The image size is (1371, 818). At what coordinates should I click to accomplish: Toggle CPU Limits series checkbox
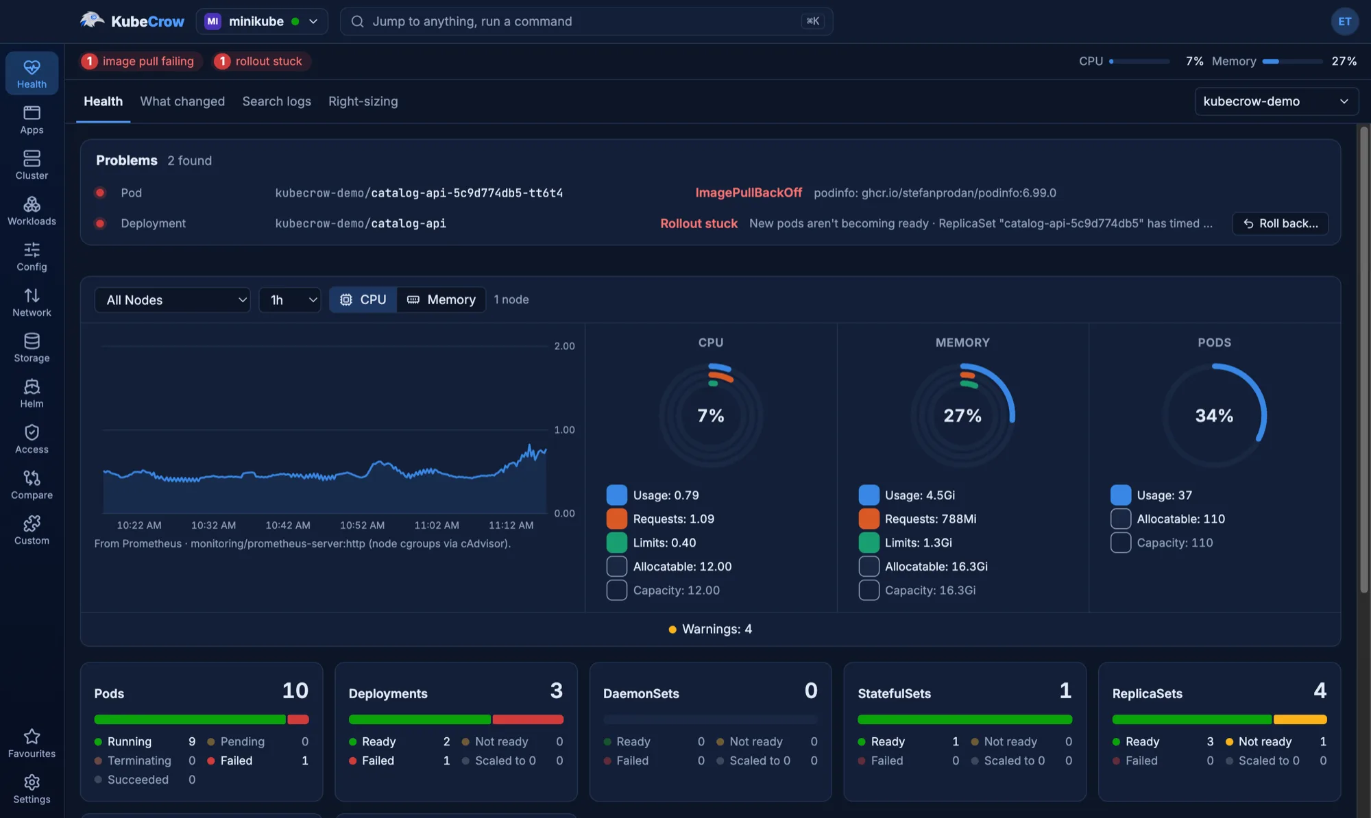click(x=616, y=543)
